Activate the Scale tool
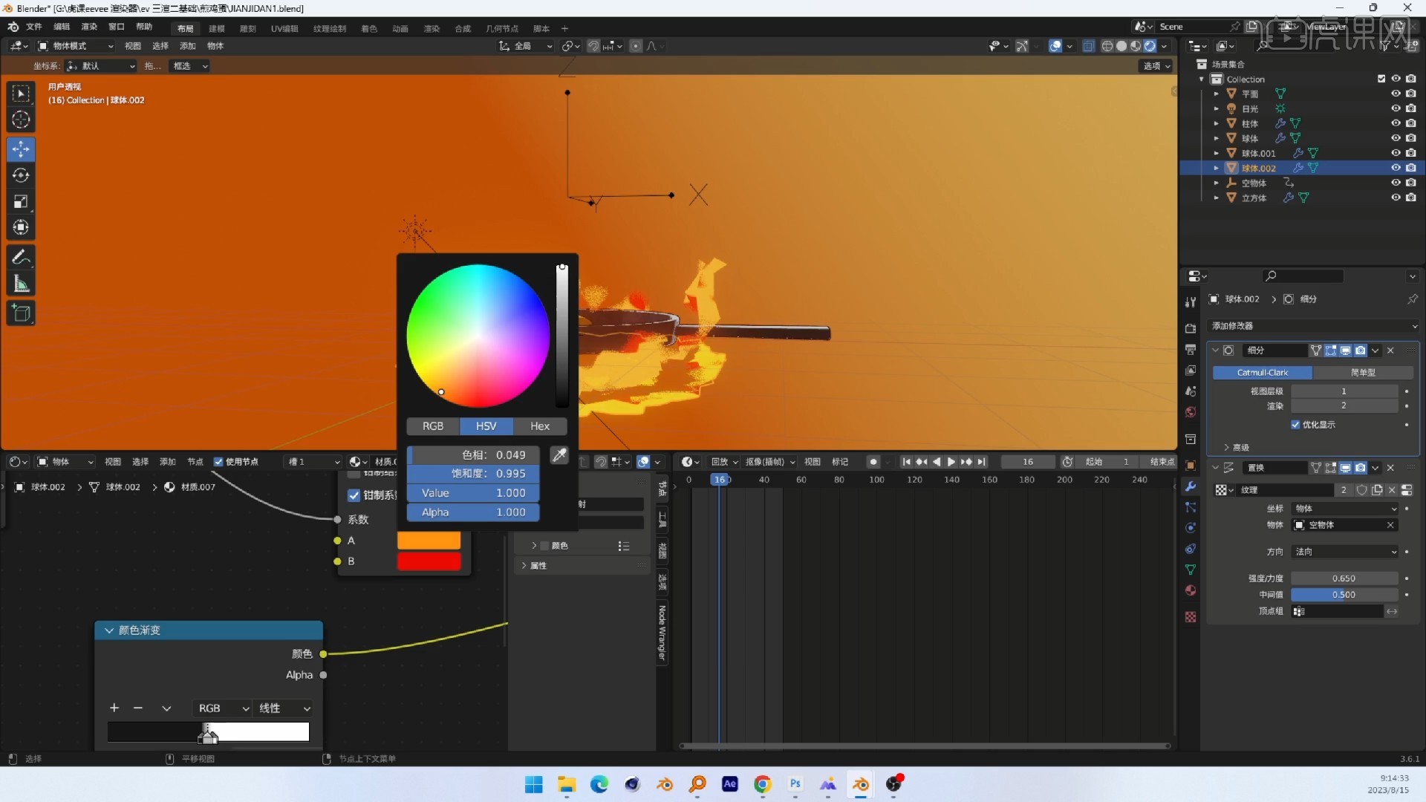Image resolution: width=1426 pixels, height=802 pixels. 21,201
